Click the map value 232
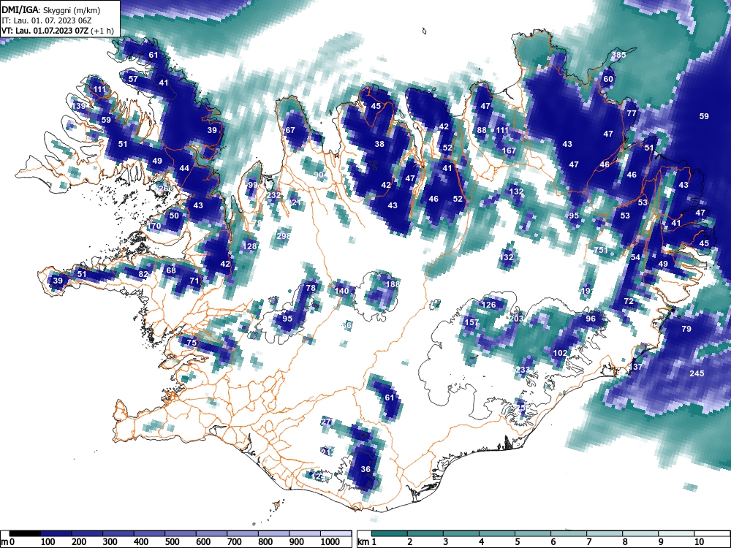This screenshot has height=548, width=731. click(273, 195)
